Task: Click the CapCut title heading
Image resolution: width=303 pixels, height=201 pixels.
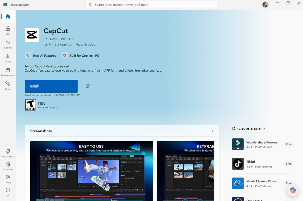Action: point(56,31)
